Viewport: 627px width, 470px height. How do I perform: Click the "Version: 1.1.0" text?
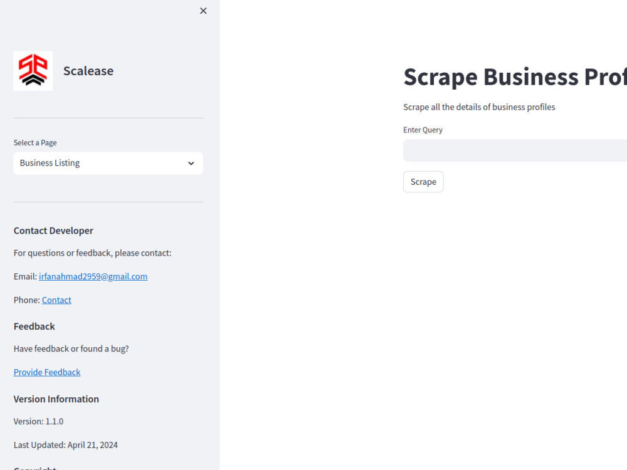pos(38,421)
